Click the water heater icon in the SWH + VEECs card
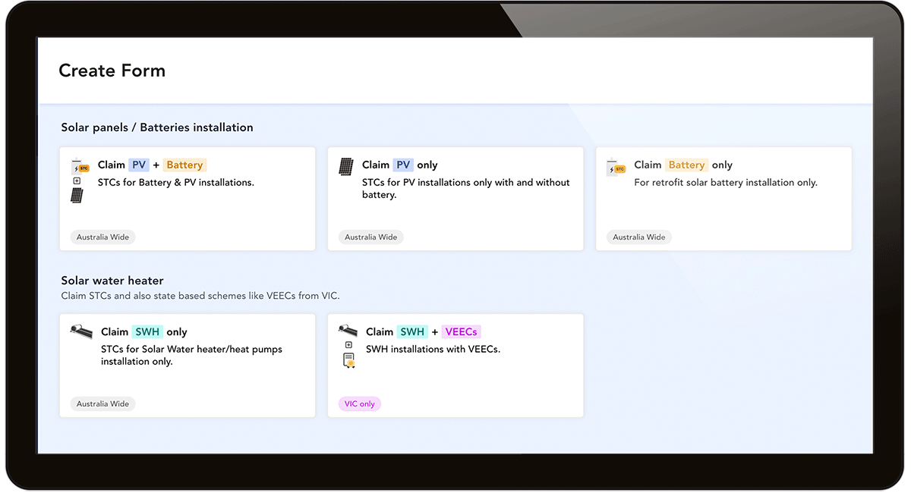 coord(348,331)
